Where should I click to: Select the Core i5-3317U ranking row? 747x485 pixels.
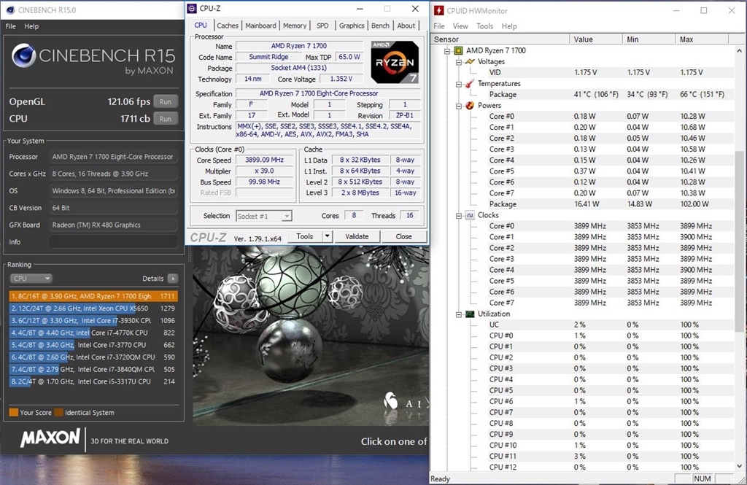pos(93,381)
